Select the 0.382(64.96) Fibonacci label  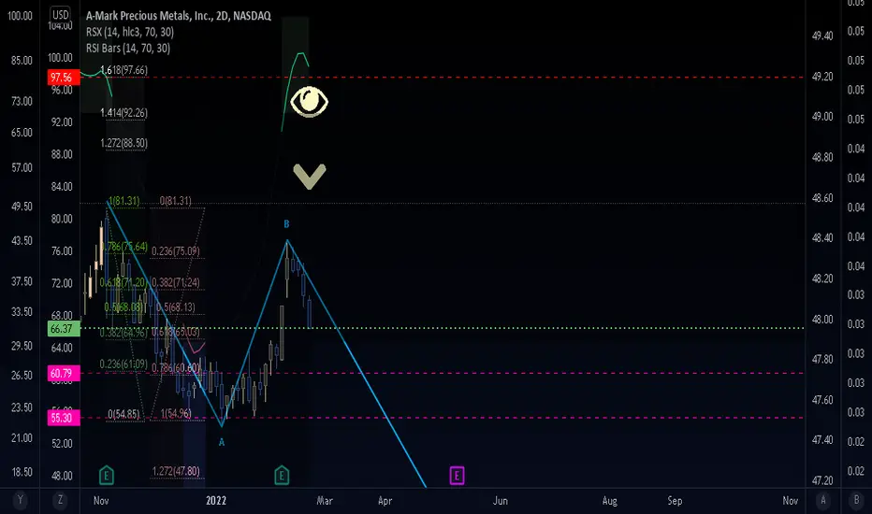[x=124, y=333]
